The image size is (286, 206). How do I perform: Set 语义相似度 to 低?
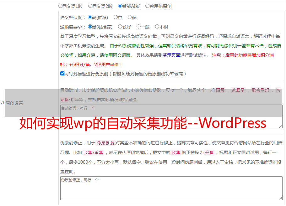click(130, 17)
